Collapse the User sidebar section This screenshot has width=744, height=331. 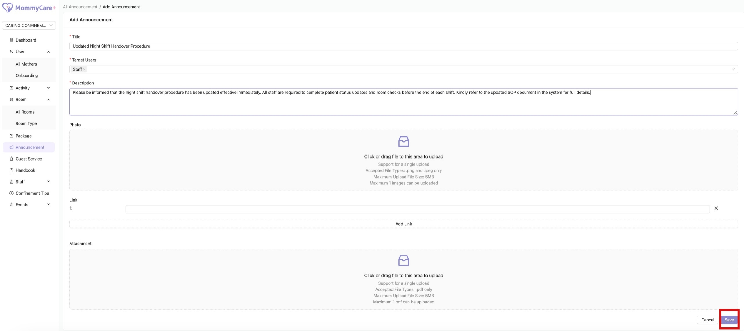click(x=49, y=52)
